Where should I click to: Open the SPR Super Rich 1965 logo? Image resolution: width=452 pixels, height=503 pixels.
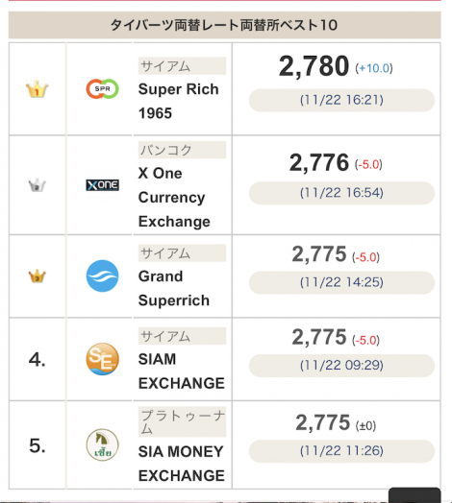point(102,89)
